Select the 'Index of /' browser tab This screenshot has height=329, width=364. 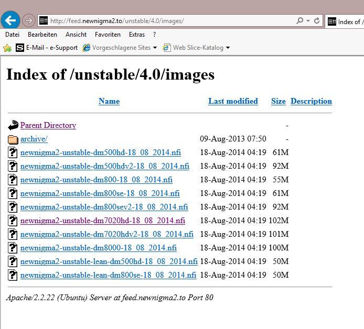click(345, 21)
